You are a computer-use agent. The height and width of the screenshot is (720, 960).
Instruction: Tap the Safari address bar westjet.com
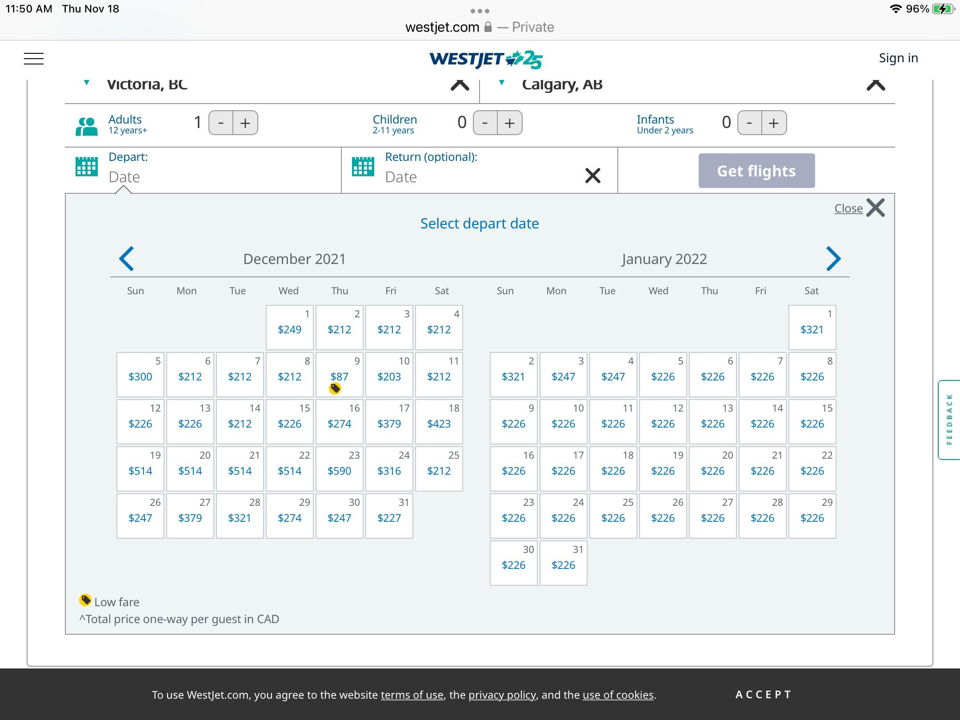[480, 27]
